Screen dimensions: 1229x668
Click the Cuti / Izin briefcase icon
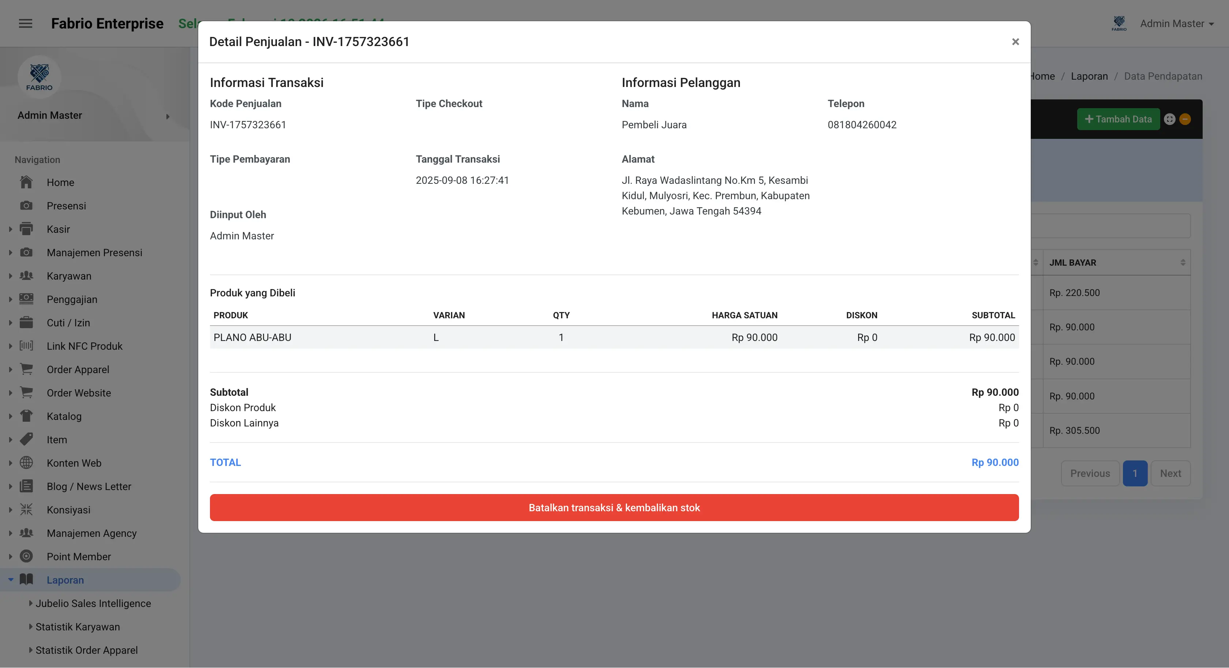pos(26,322)
